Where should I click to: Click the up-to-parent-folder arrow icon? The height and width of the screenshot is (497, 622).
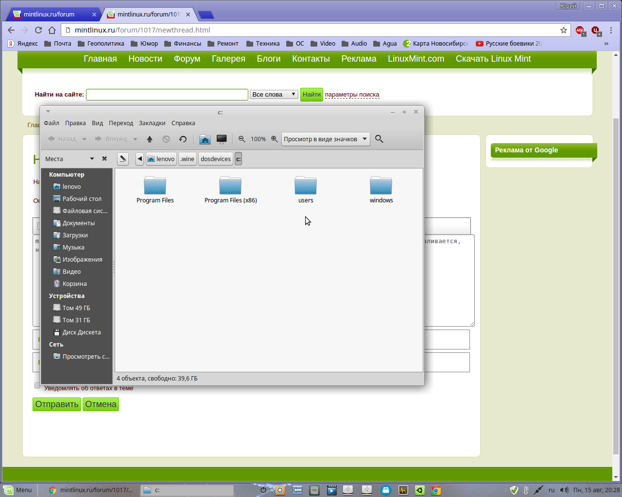(150, 139)
